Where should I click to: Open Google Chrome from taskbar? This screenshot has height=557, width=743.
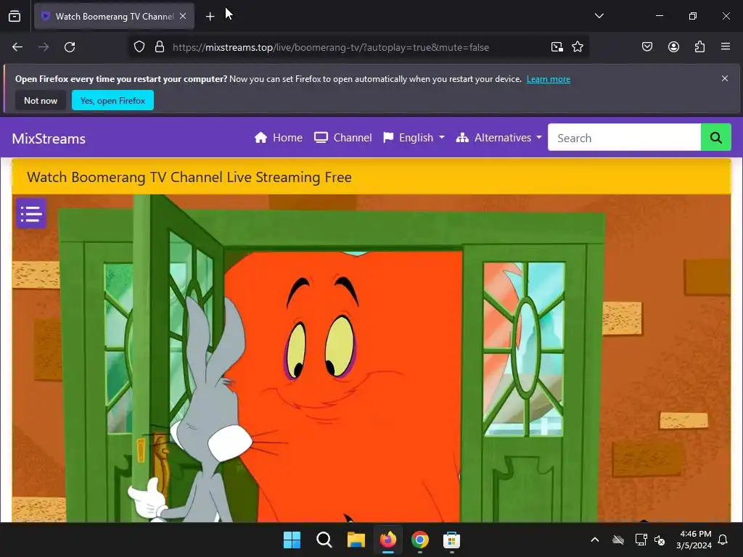coord(420,540)
